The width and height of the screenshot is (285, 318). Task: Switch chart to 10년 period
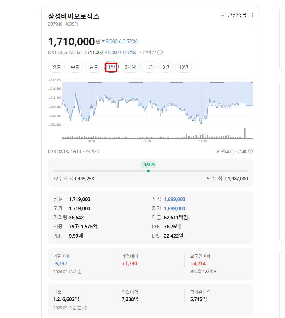183,67
